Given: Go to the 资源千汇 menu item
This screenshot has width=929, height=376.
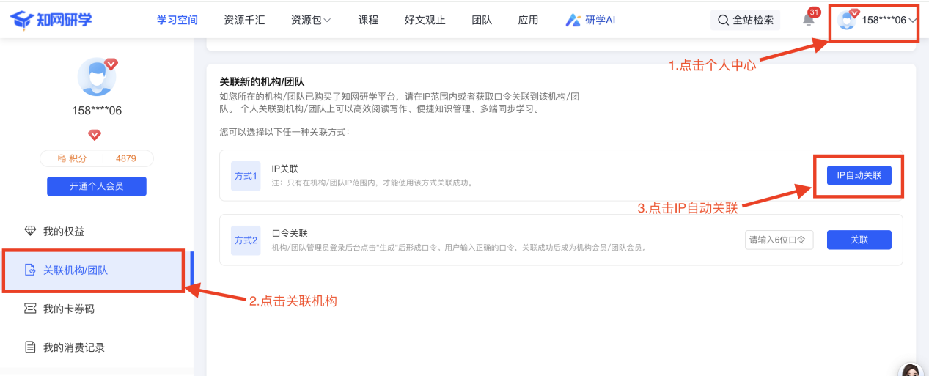Looking at the screenshot, I should (x=244, y=20).
